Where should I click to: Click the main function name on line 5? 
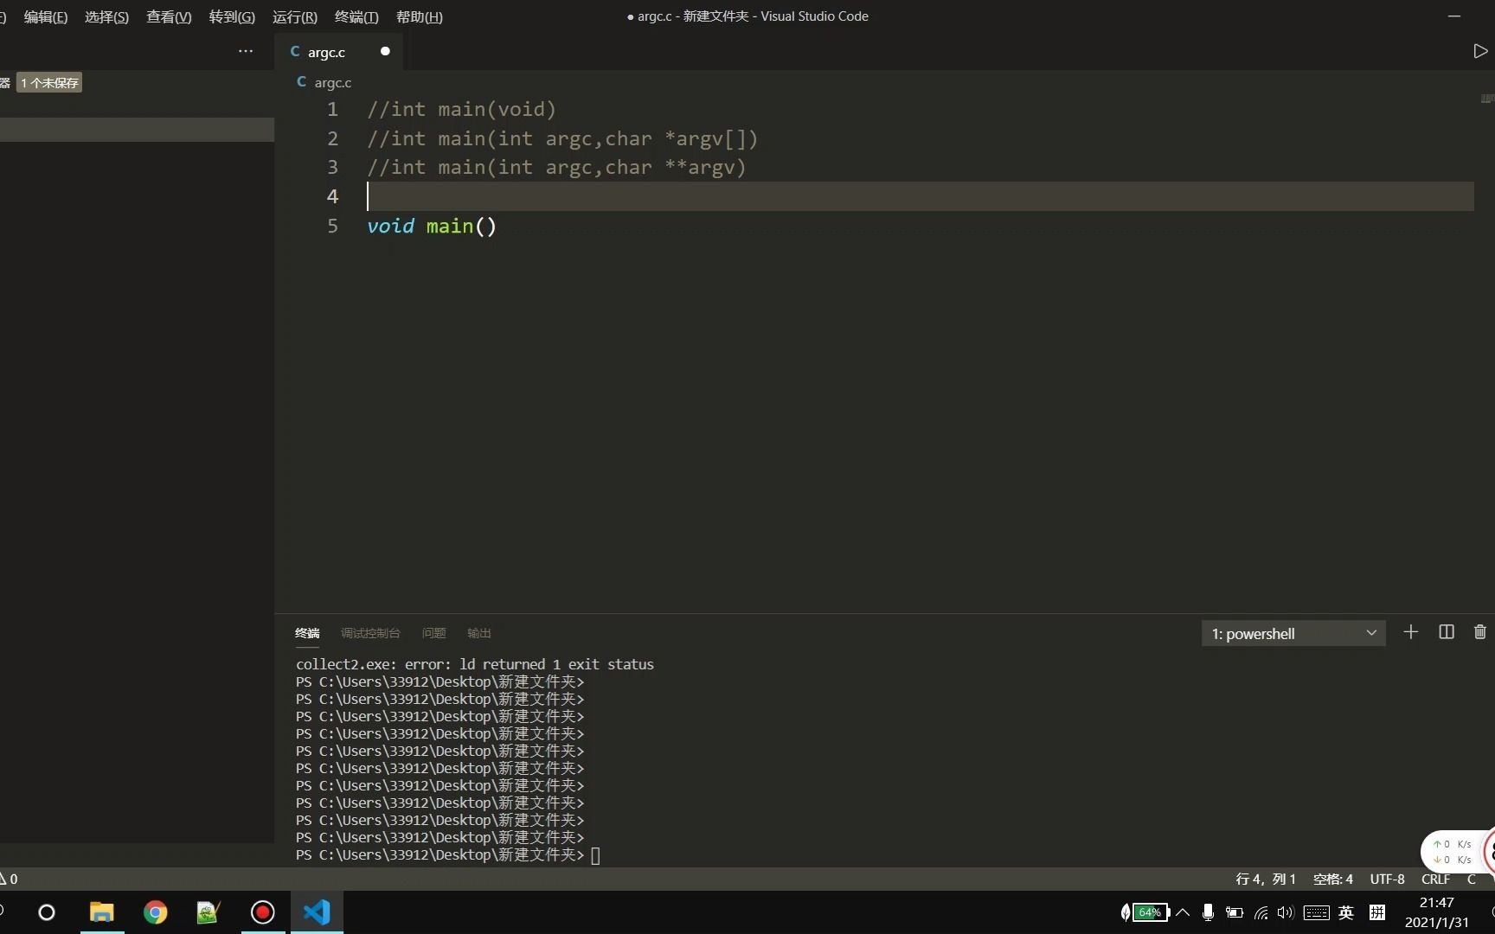coord(450,226)
